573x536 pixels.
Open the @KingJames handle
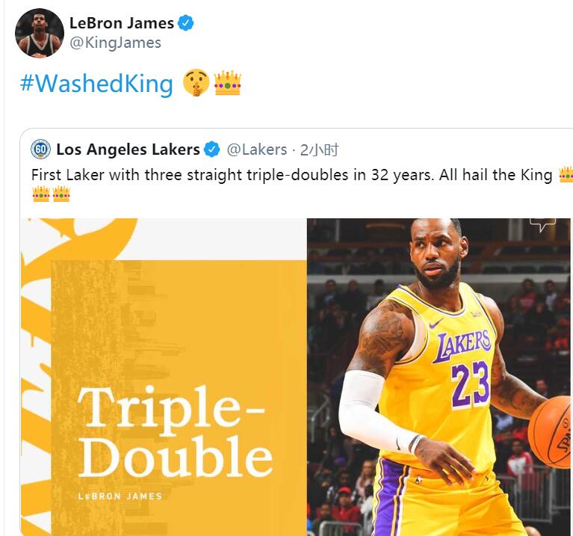[115, 43]
